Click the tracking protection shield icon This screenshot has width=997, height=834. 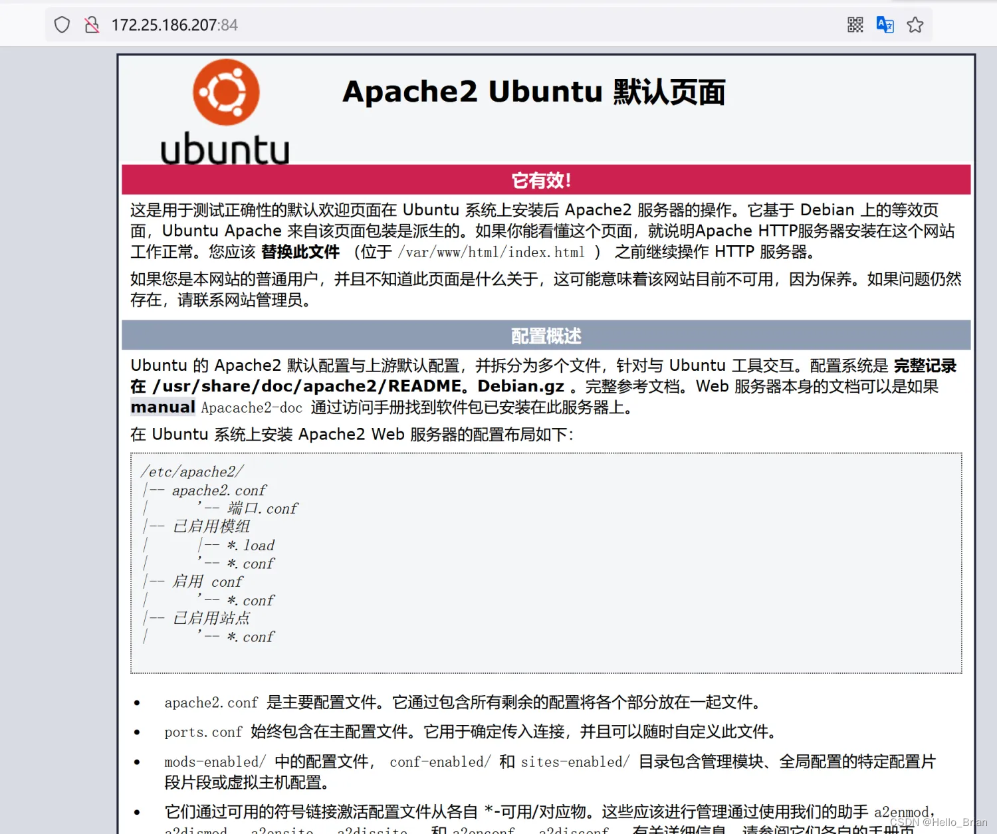pyautogui.click(x=62, y=25)
